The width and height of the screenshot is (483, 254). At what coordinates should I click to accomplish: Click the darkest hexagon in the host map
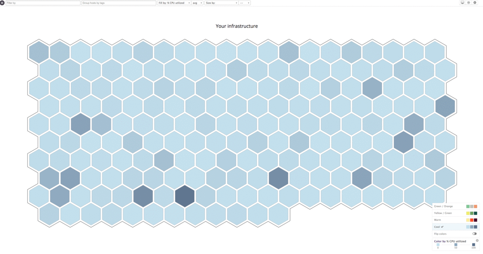coord(185,196)
